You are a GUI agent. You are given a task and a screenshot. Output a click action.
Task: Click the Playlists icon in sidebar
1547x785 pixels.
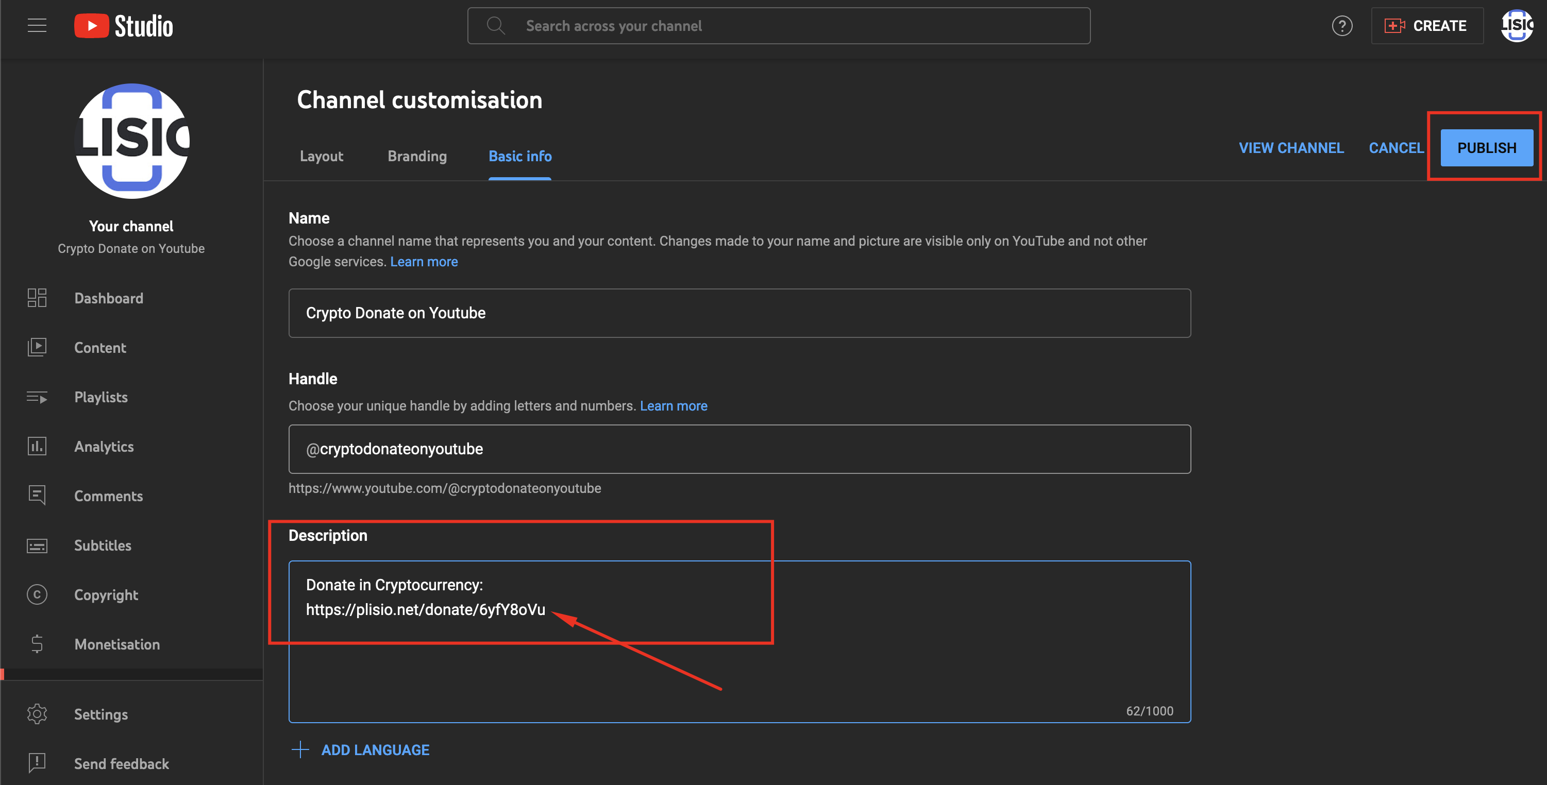point(37,397)
